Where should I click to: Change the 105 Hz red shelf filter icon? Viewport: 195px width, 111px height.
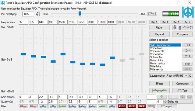click(x=33, y=106)
